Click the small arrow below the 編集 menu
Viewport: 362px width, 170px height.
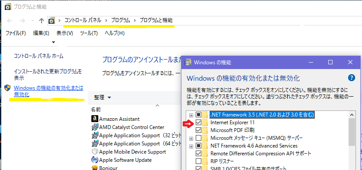pos(54,42)
